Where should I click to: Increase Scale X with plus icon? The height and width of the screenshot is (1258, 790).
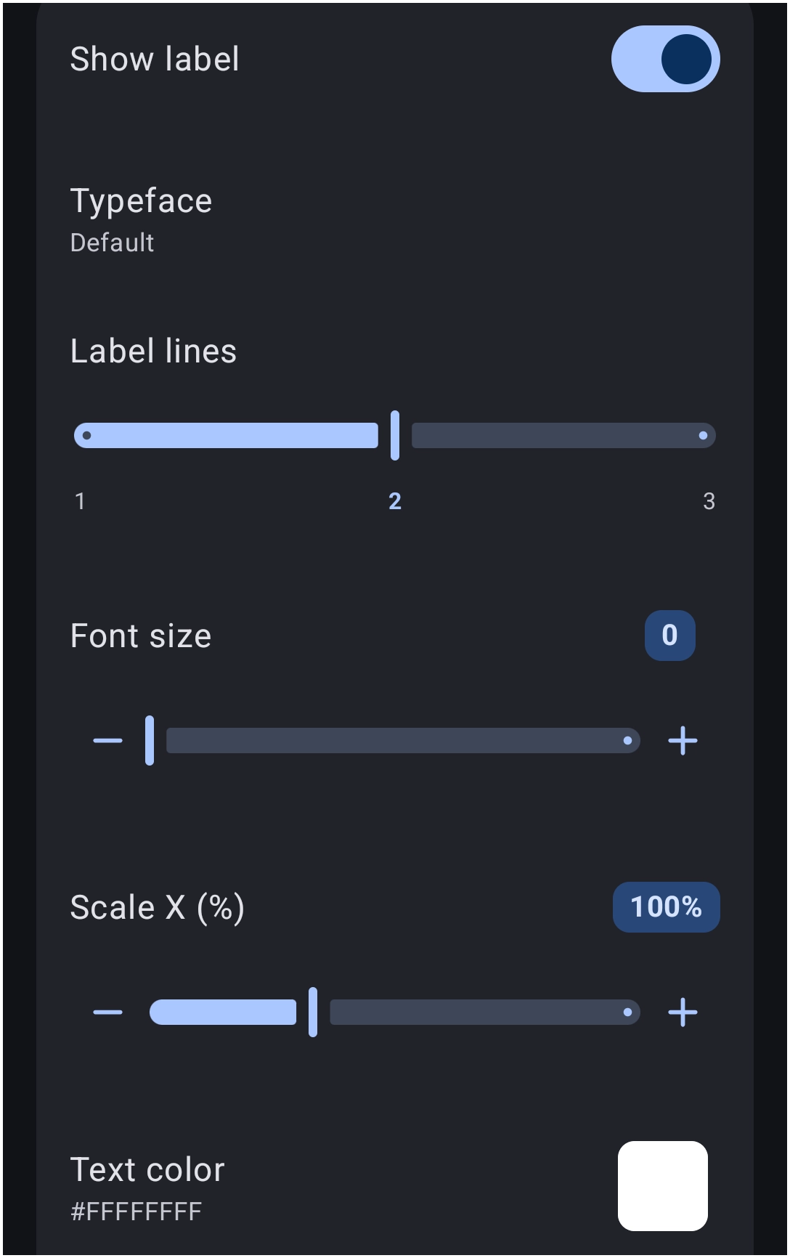(683, 1013)
